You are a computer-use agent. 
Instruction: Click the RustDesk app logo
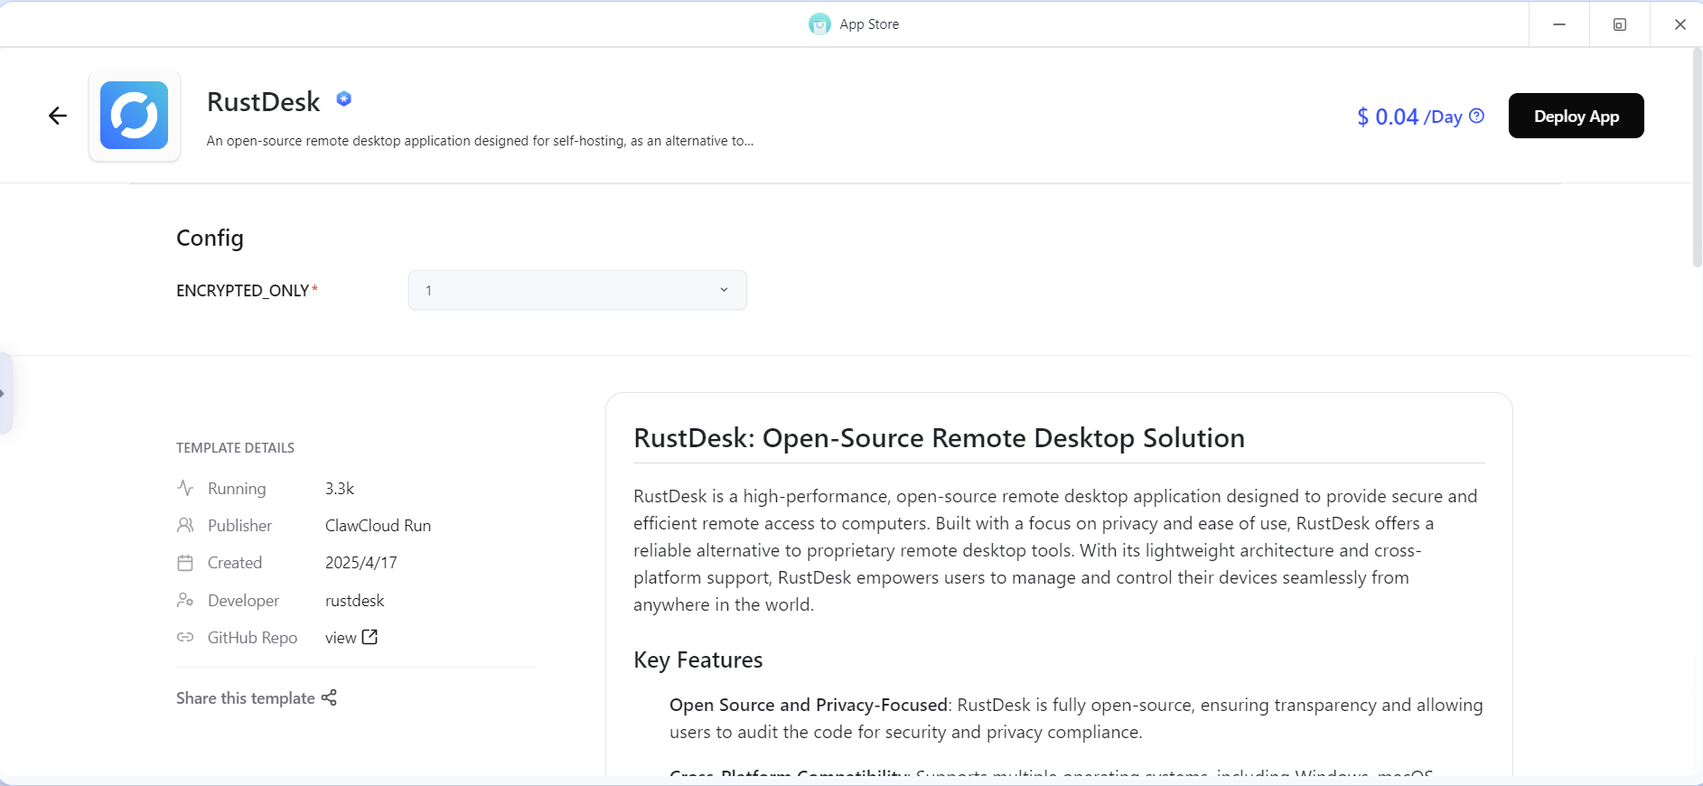tap(135, 116)
